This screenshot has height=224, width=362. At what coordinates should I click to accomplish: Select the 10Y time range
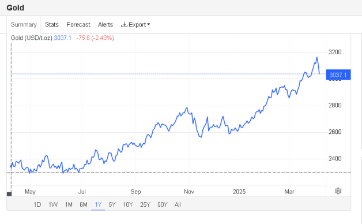[x=128, y=204]
